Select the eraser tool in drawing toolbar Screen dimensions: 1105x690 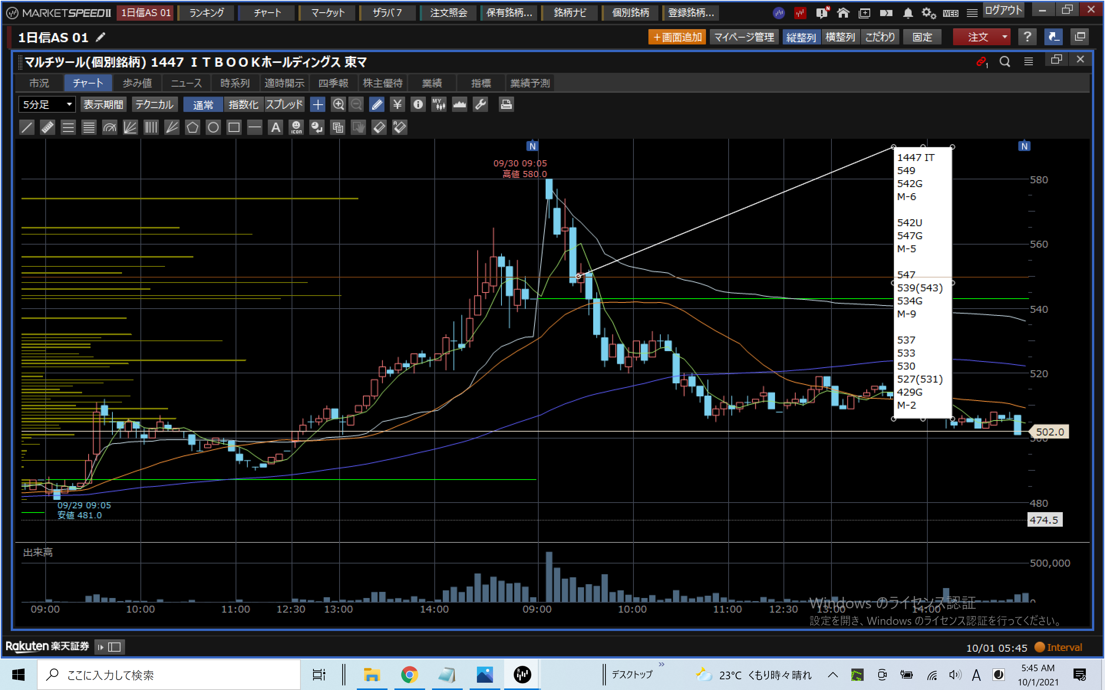tap(379, 127)
